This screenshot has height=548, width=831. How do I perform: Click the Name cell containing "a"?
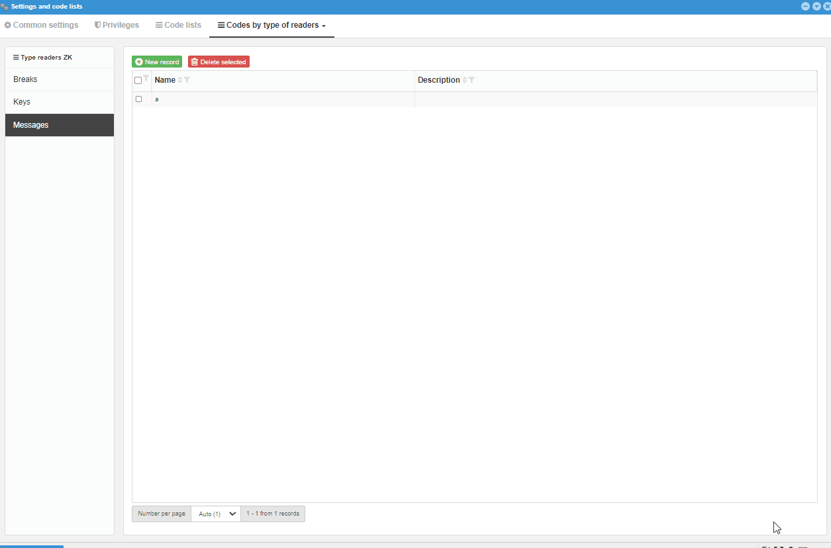click(x=283, y=99)
